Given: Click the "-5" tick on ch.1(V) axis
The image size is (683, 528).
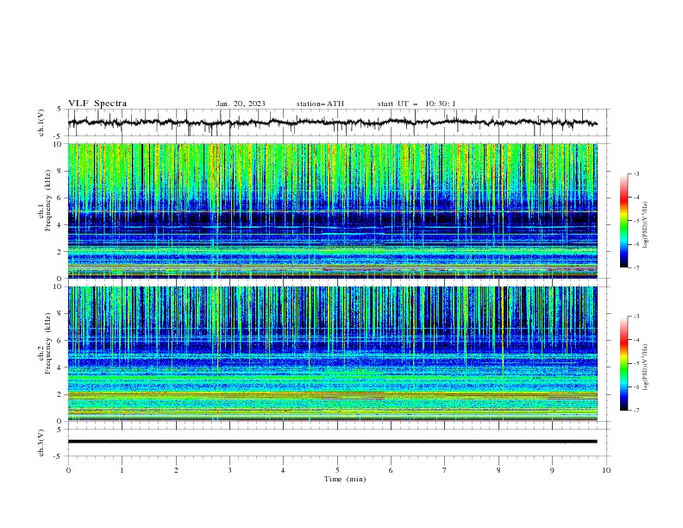Looking at the screenshot, I should [58, 136].
